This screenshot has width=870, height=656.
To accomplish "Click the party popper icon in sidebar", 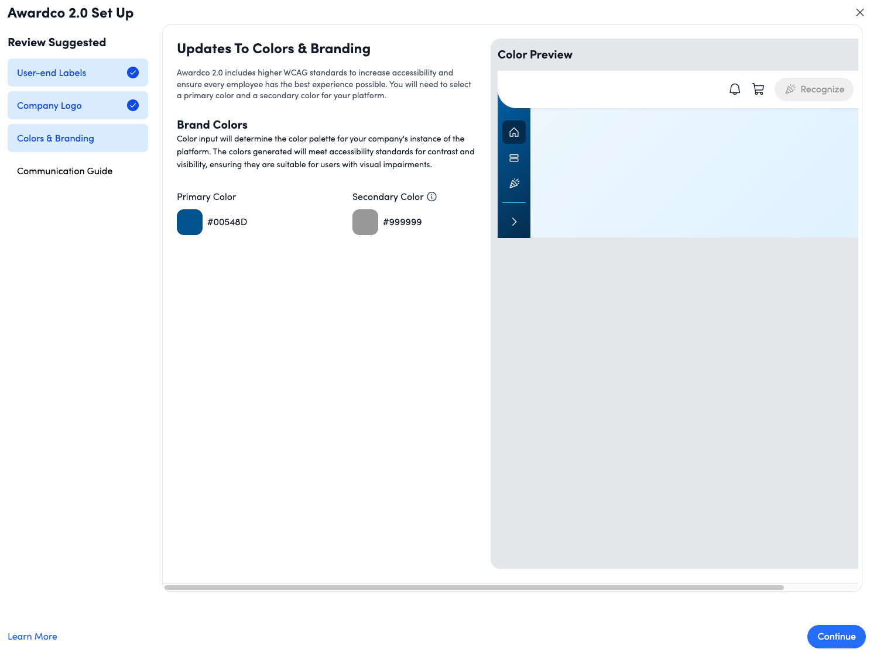I will pos(514,184).
